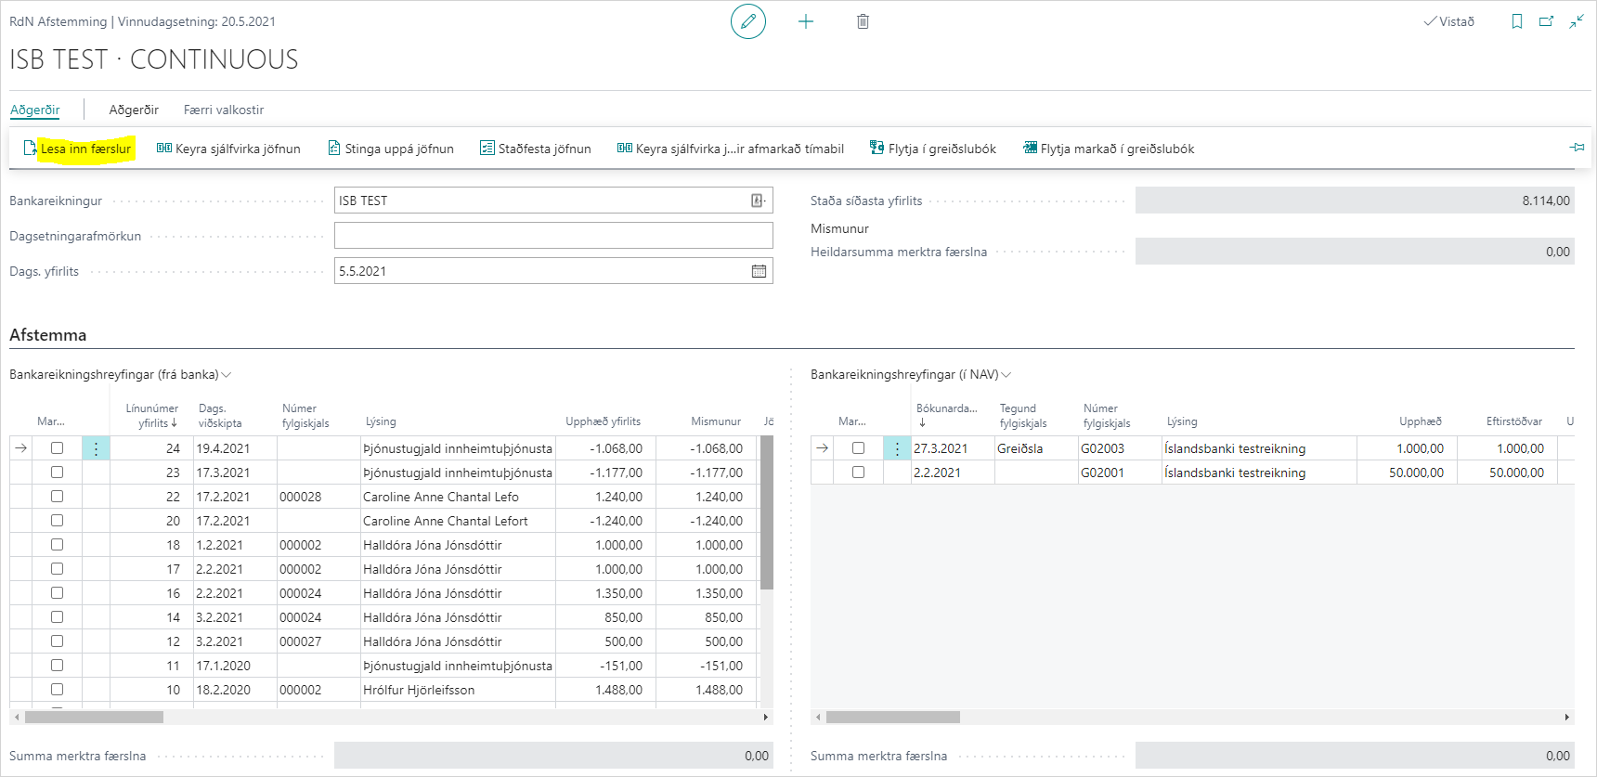This screenshot has height=777, width=1597.
Task: Click horizontal scrollbar under NAV entries
Action: pyautogui.click(x=893, y=717)
